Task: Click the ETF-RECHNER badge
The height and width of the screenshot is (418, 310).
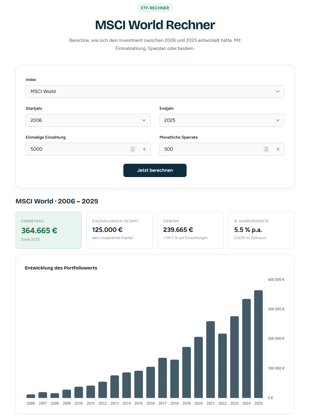Action: coord(155,8)
